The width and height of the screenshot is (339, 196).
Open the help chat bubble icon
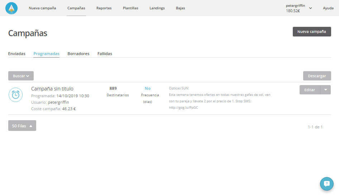coord(326,184)
